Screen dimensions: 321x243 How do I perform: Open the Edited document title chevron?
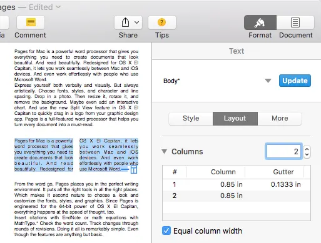(x=58, y=7)
